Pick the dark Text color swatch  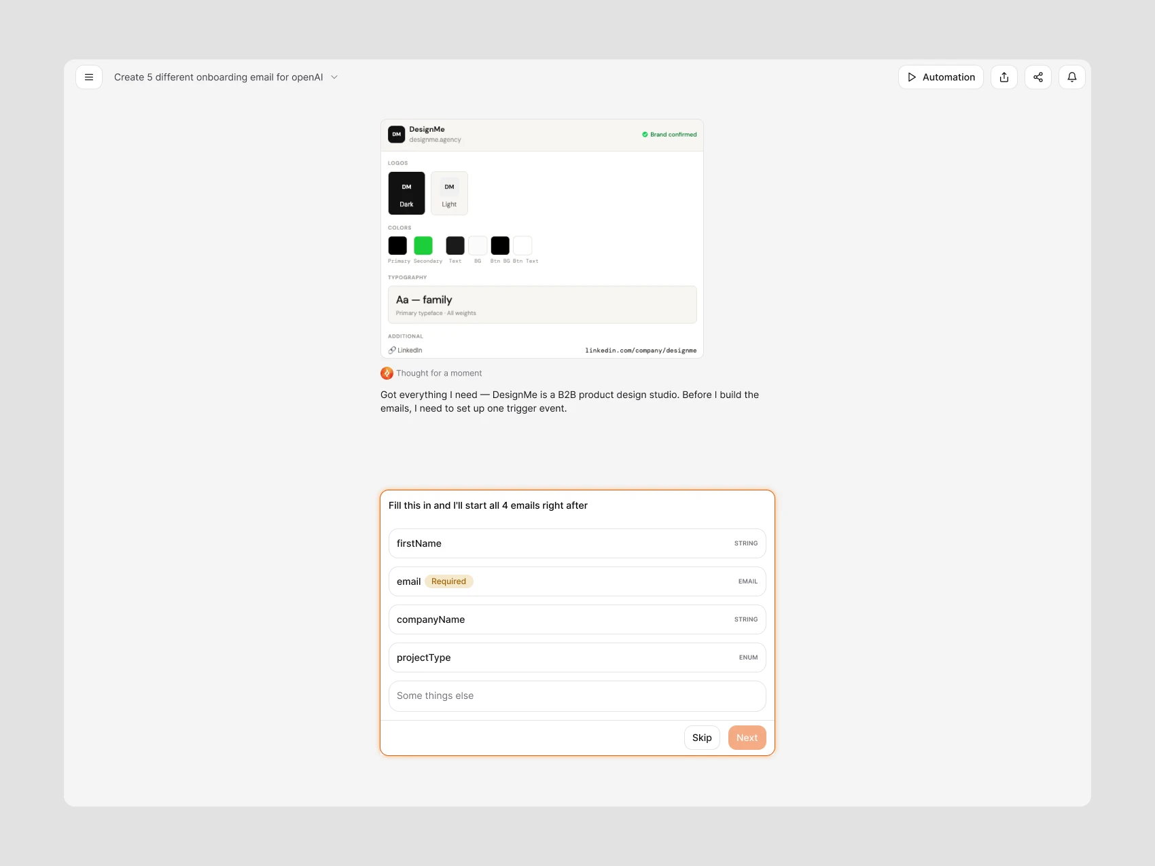[455, 246]
